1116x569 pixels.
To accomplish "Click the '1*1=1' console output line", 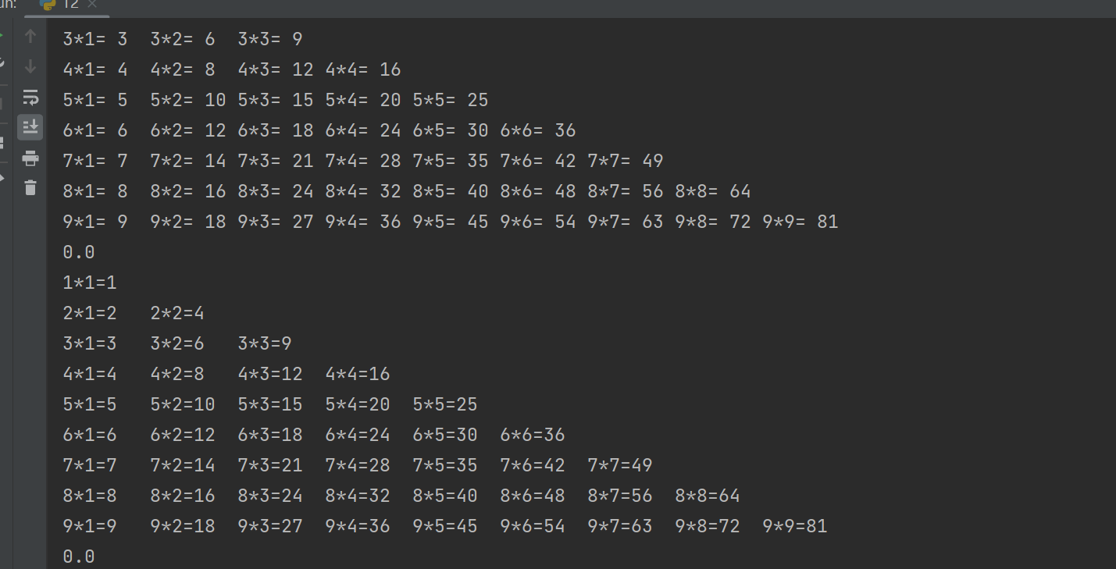I will coord(90,283).
